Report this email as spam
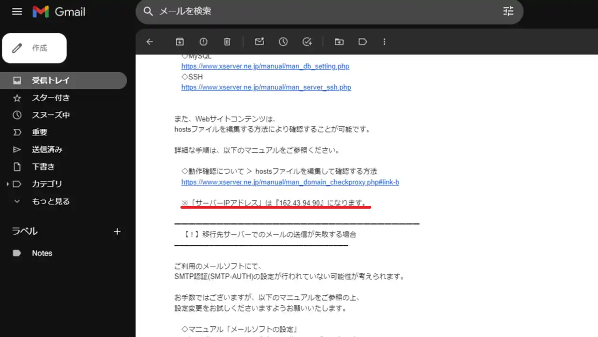Screen dimensions: 598x337 (x=203, y=42)
